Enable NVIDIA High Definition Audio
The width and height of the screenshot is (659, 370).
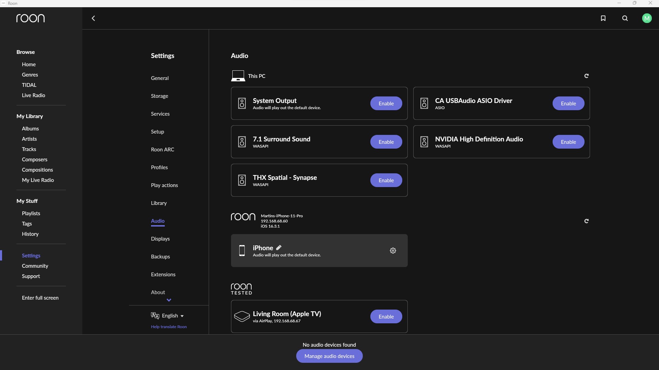coord(568,142)
